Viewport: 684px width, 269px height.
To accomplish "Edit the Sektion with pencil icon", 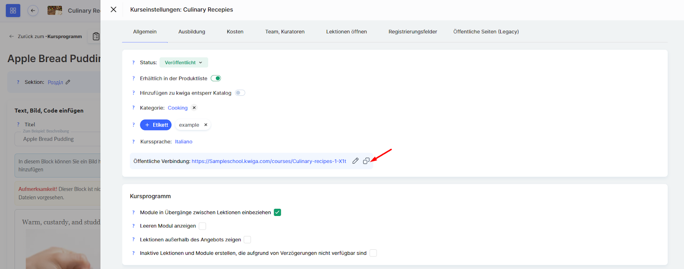I will pyautogui.click(x=68, y=82).
